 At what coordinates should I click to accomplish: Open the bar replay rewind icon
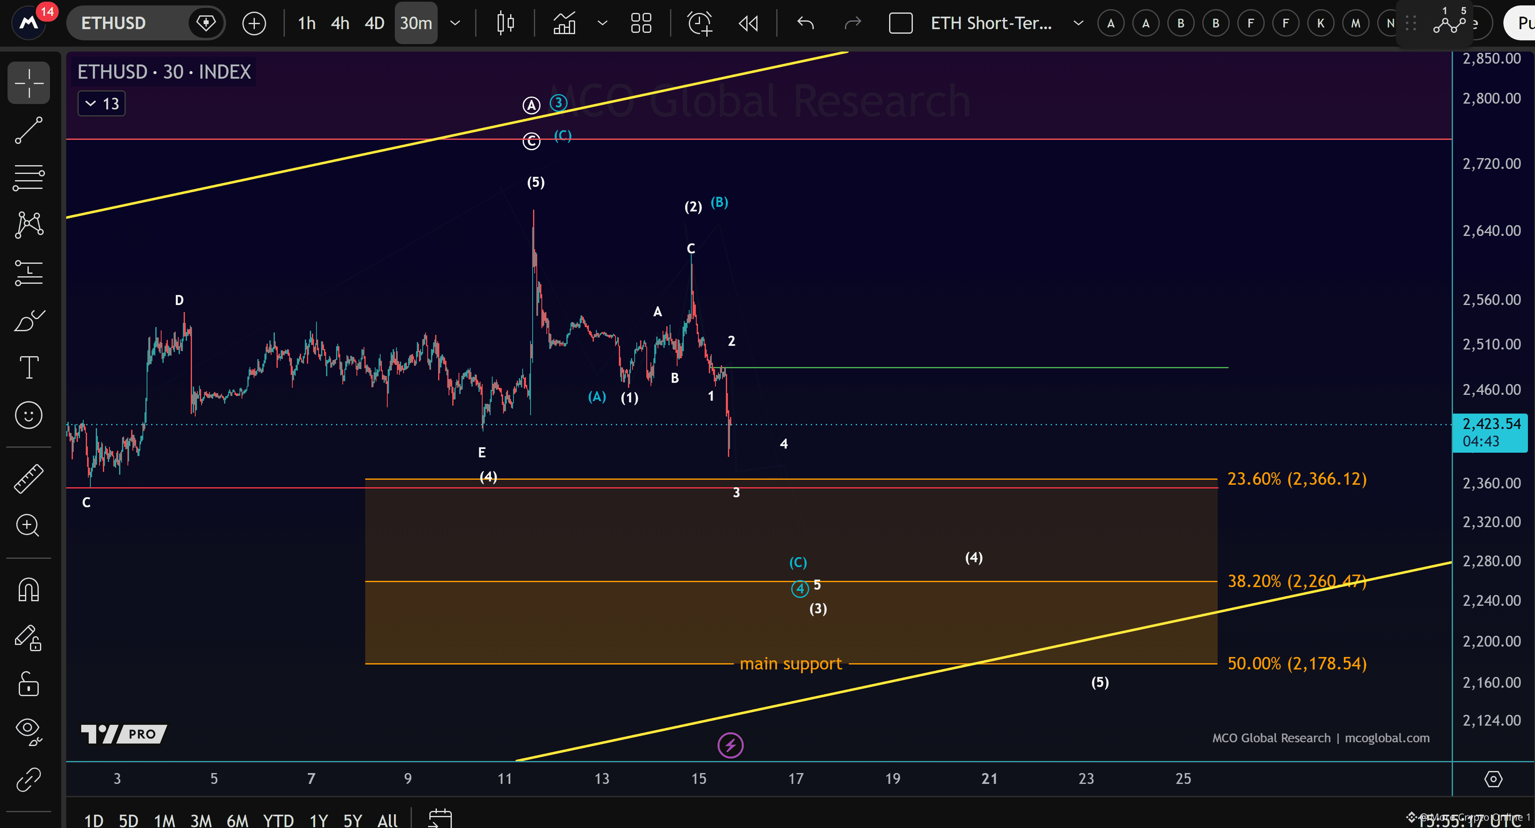(x=748, y=23)
